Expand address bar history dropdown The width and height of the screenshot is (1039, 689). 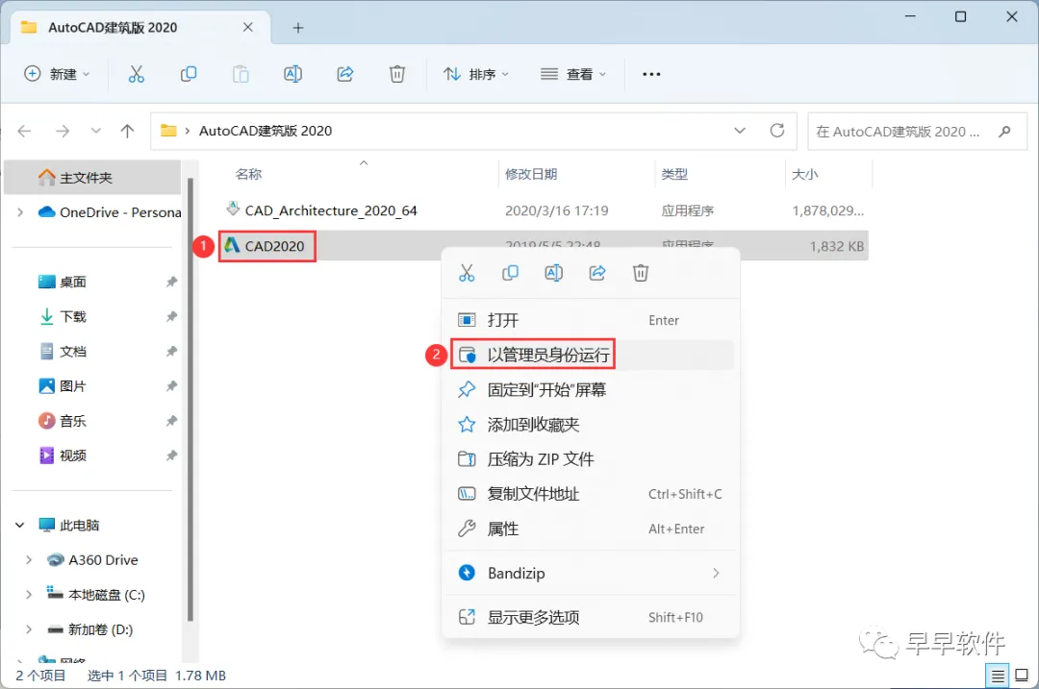pyautogui.click(x=740, y=131)
